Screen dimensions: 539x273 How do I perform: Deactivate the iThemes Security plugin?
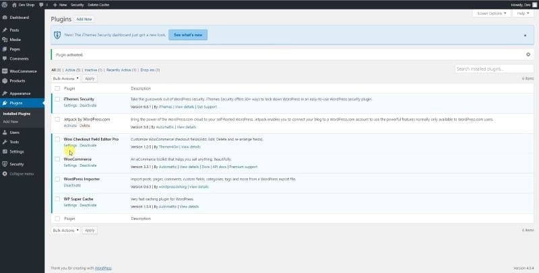tap(88, 106)
